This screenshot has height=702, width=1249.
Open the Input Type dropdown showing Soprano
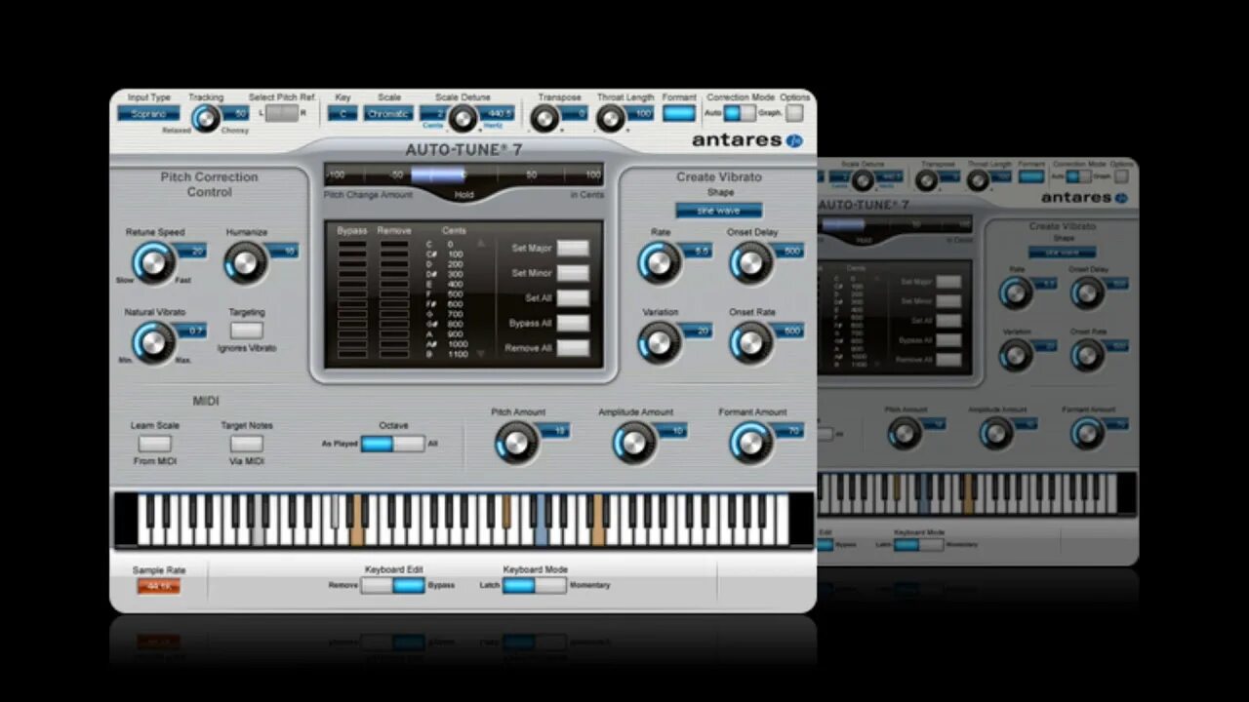[148, 114]
